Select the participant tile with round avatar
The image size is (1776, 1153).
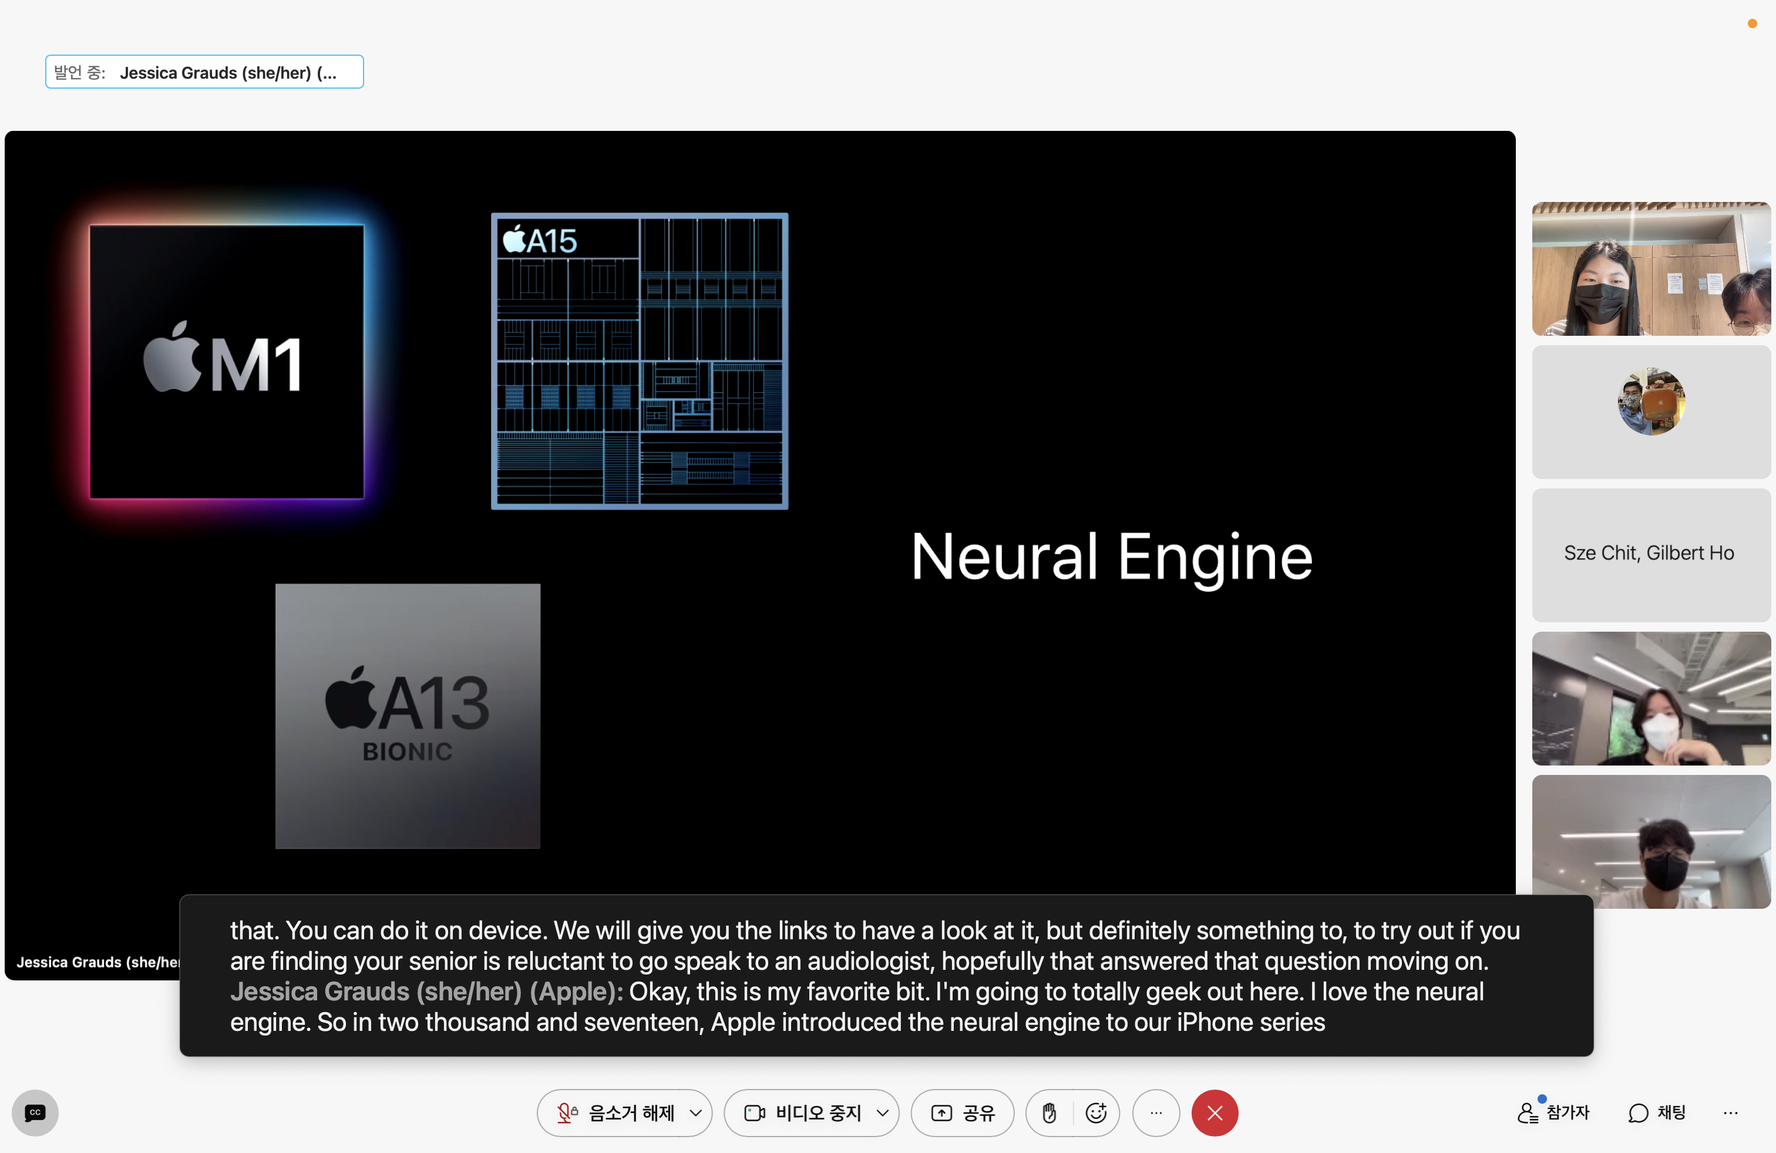coord(1651,412)
